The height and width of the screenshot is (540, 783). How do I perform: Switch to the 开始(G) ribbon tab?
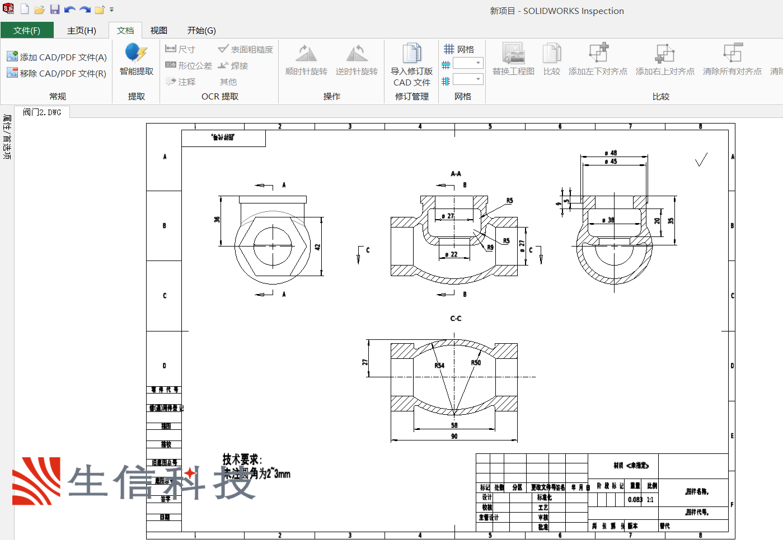tap(201, 30)
